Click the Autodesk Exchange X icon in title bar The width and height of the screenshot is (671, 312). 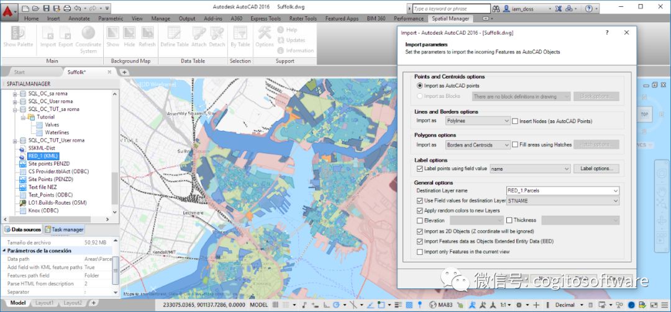tap(559, 9)
